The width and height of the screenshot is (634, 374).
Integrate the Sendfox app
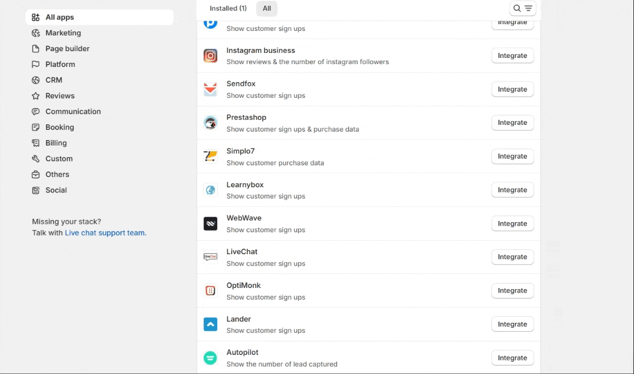coord(512,89)
